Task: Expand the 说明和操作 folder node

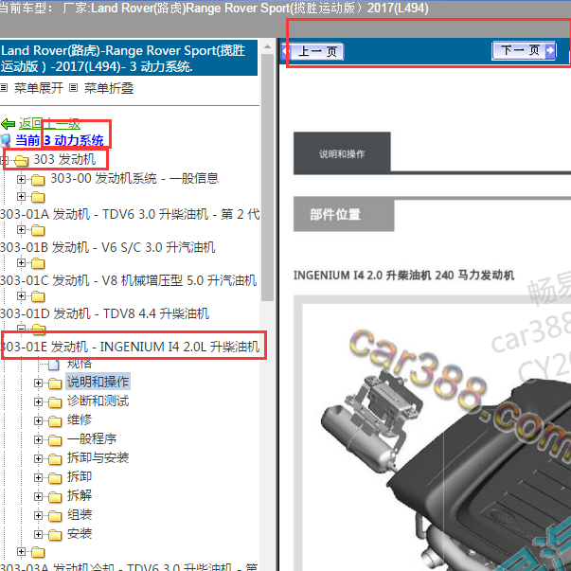Action: (x=38, y=383)
